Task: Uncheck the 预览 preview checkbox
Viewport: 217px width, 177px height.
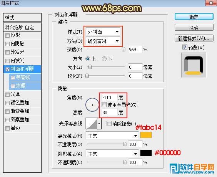Action: pos(185,47)
